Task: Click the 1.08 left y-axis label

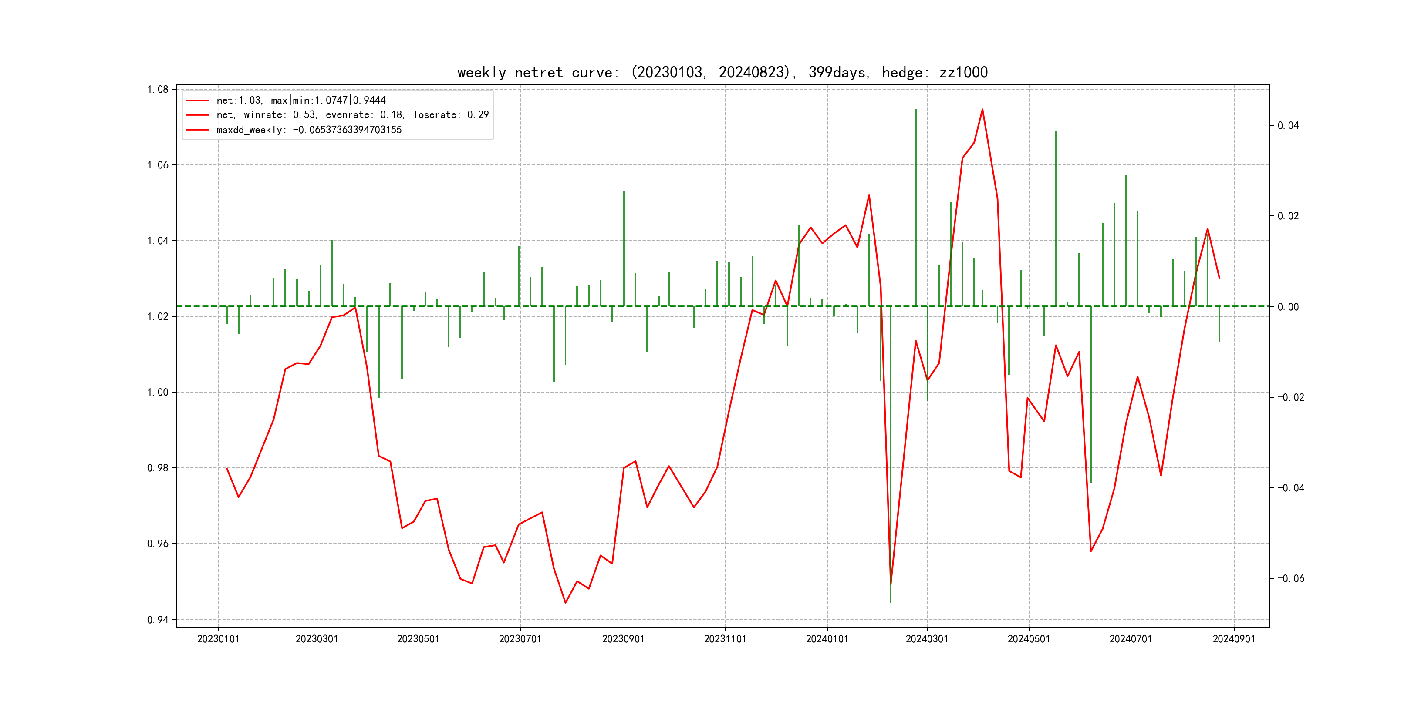Action: [158, 89]
